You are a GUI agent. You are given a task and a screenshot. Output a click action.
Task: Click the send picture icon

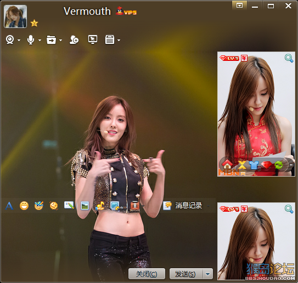[x=85, y=206]
